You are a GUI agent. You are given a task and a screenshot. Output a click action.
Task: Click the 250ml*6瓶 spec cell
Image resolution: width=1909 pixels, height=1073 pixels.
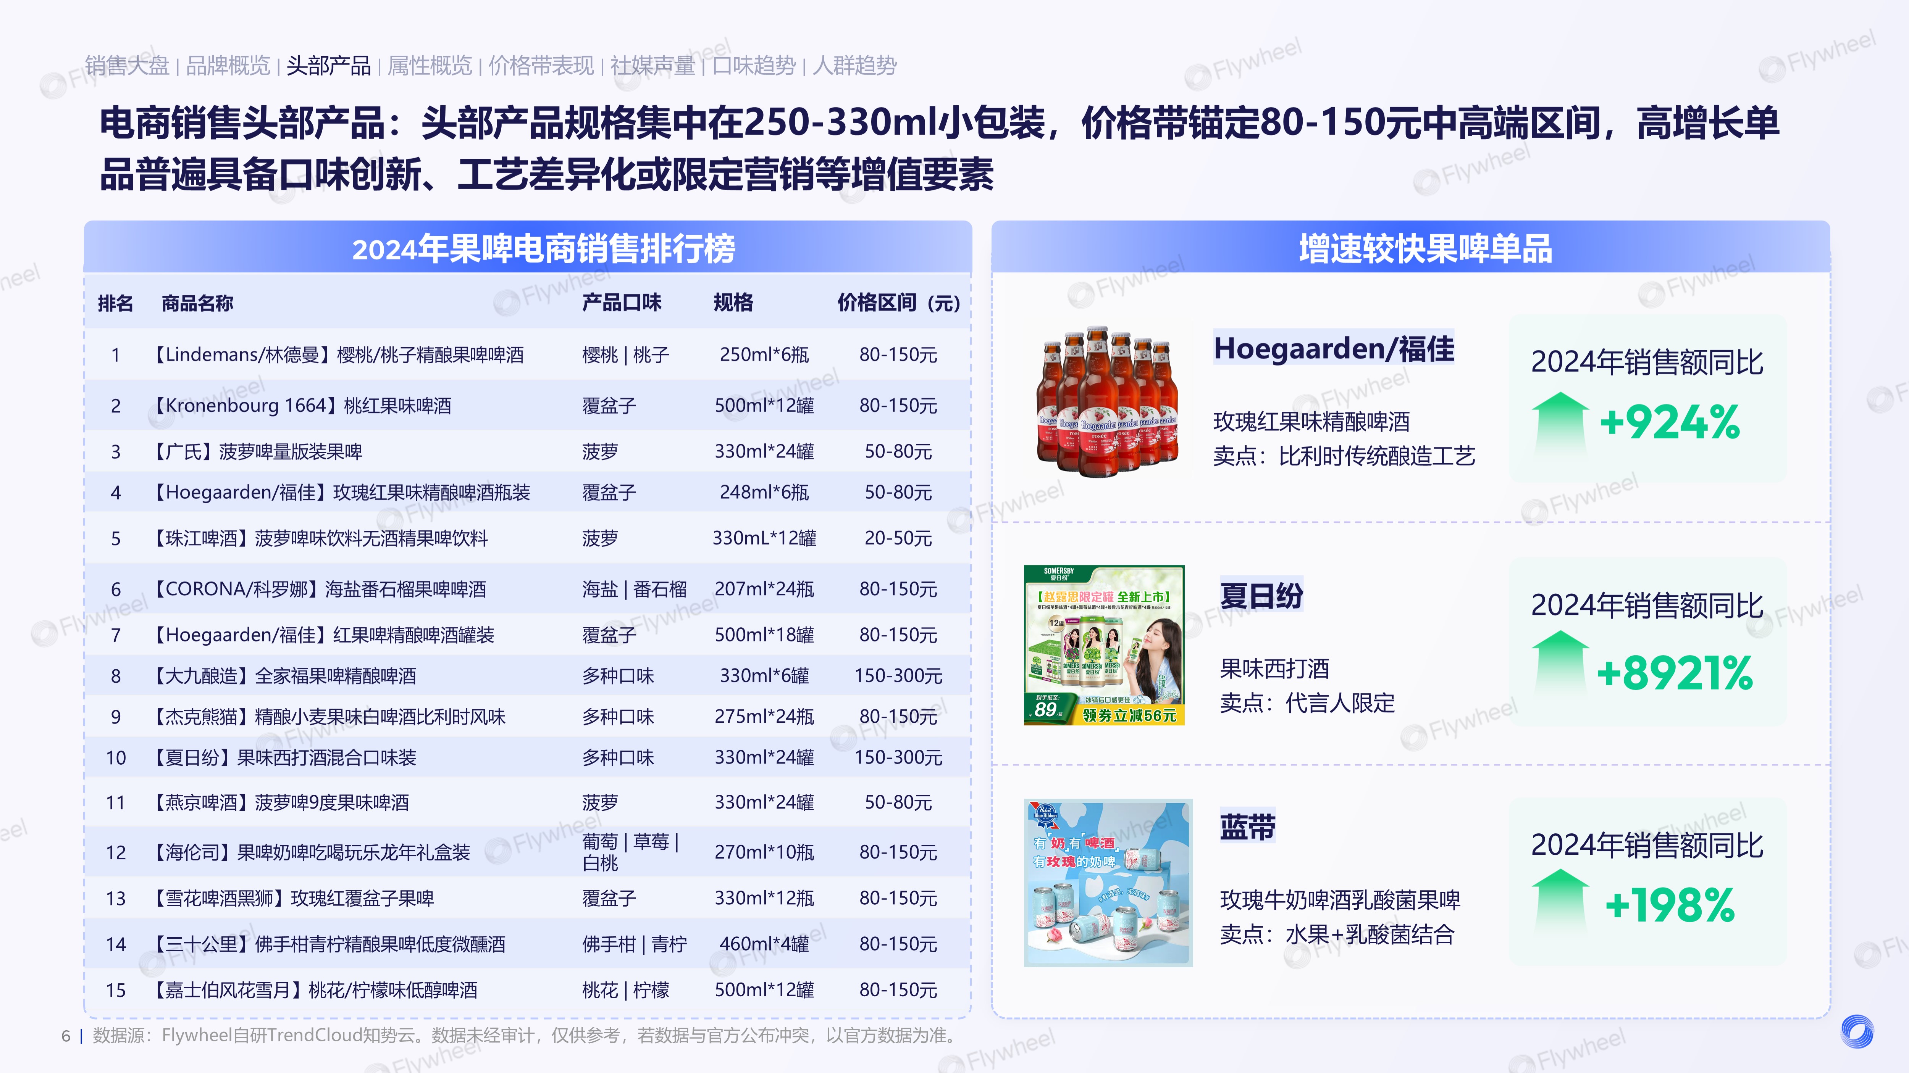pyautogui.click(x=764, y=355)
